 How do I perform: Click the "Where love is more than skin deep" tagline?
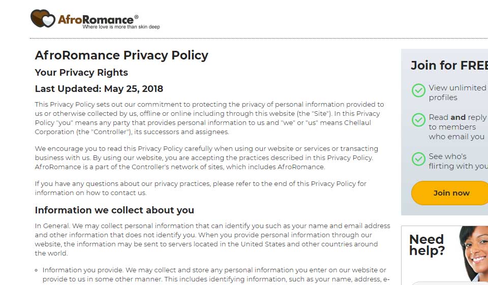(x=121, y=27)
